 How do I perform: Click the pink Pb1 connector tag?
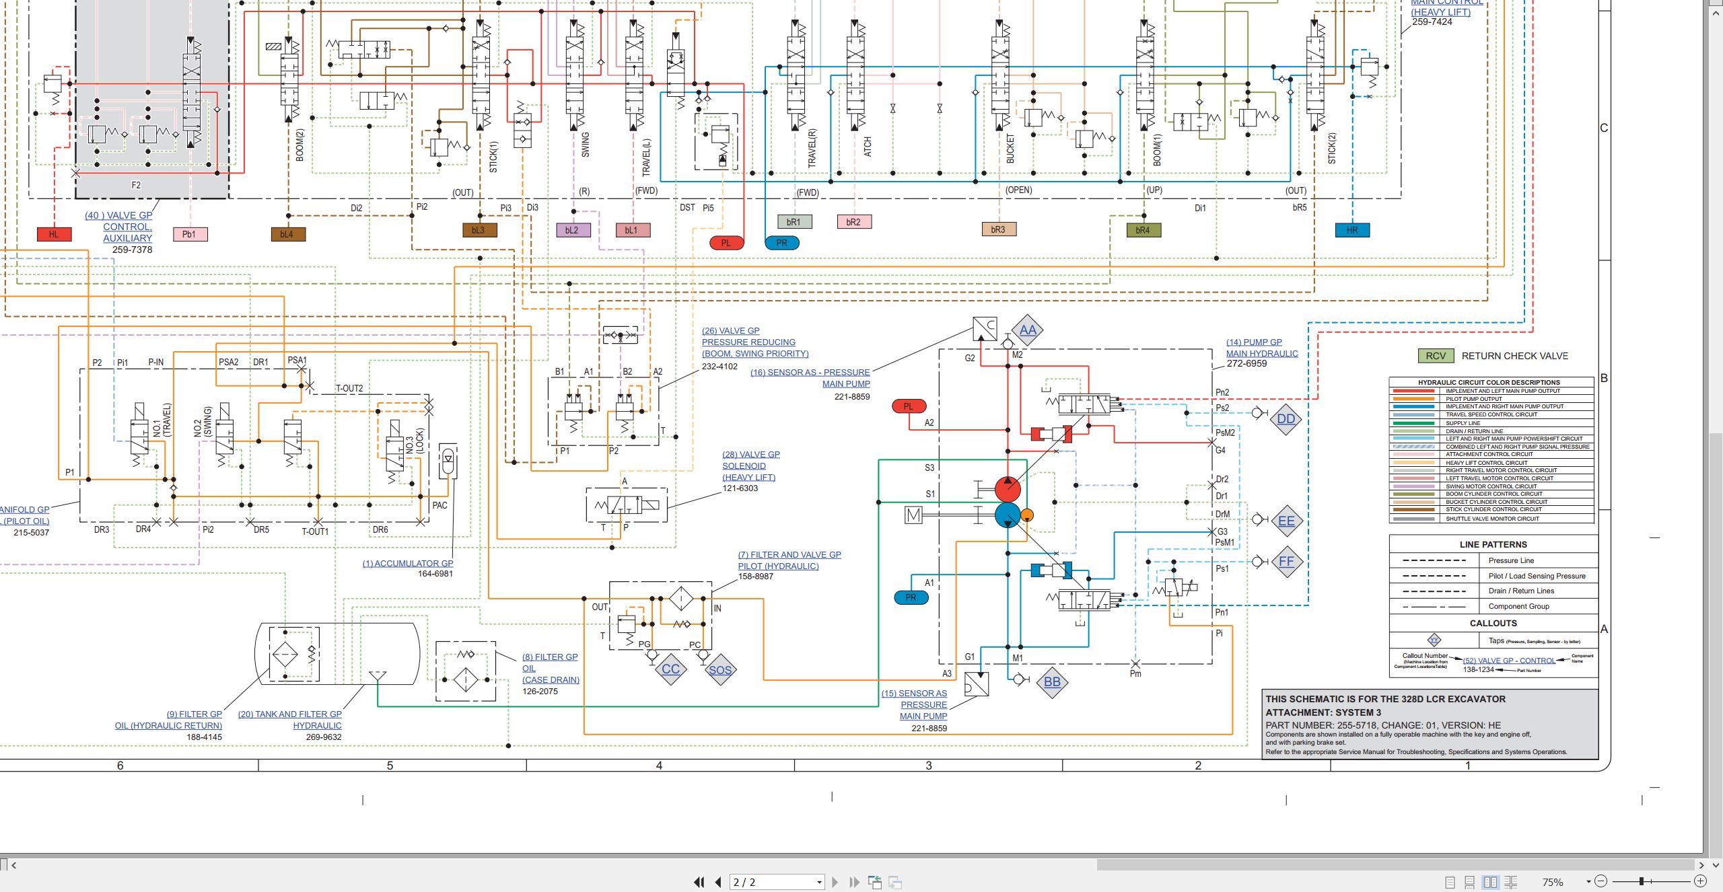click(190, 234)
